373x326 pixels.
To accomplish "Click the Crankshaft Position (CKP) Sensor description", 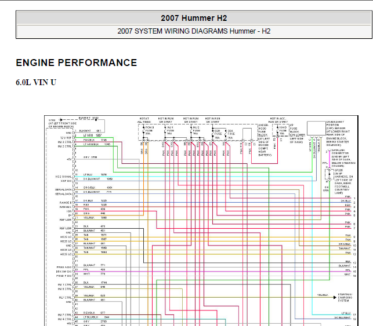I will 337,133.
